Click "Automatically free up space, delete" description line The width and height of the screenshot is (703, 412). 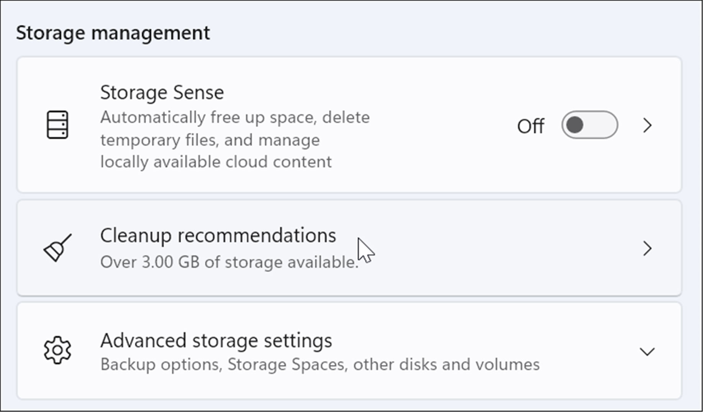pyautogui.click(x=235, y=118)
